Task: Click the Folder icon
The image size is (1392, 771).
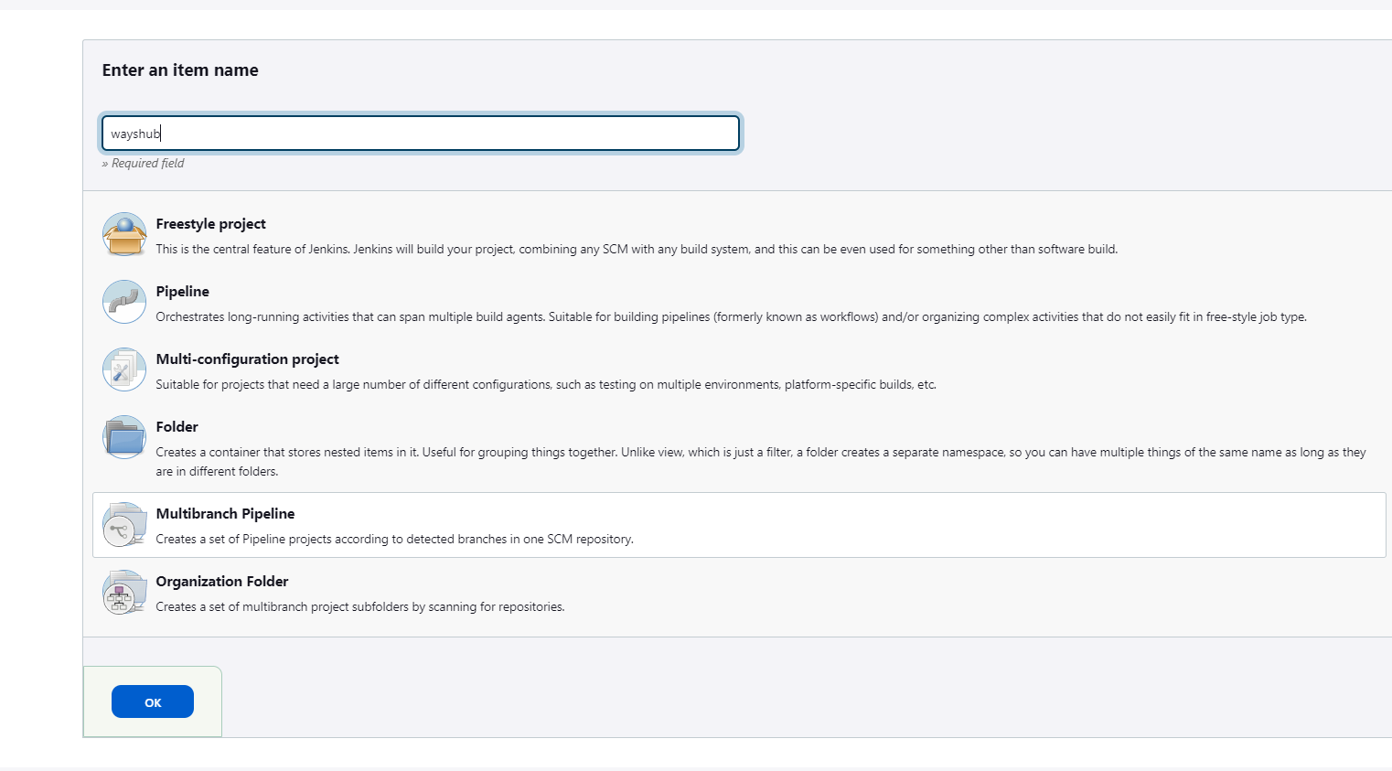Action: (123, 437)
